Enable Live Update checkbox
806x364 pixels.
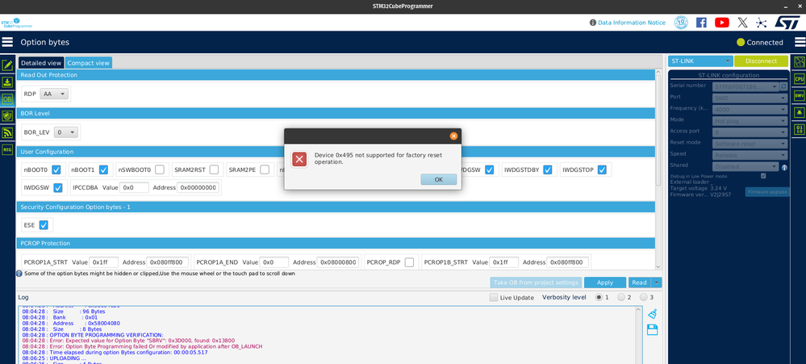[494, 297]
